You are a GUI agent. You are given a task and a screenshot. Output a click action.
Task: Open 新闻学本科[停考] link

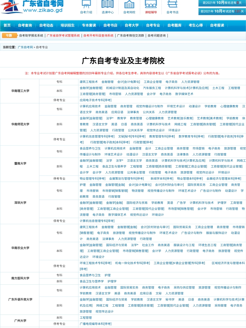(x=162, y=179)
